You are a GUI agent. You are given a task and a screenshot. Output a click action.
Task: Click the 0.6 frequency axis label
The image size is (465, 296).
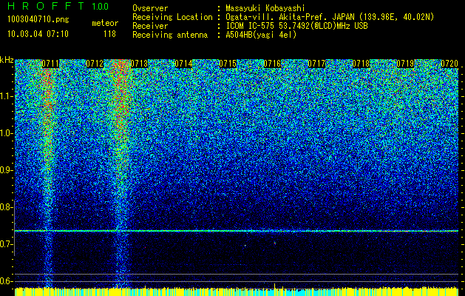(7, 281)
